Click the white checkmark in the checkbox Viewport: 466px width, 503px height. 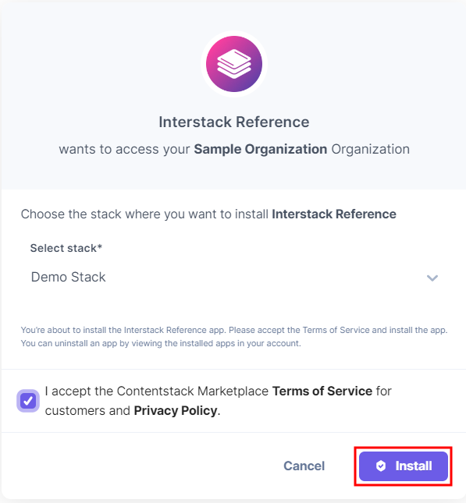tap(28, 401)
